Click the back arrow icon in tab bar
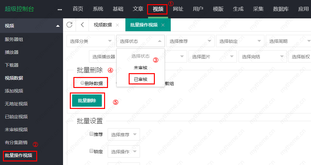Viewport: 311px width, 165px height. 82,25
